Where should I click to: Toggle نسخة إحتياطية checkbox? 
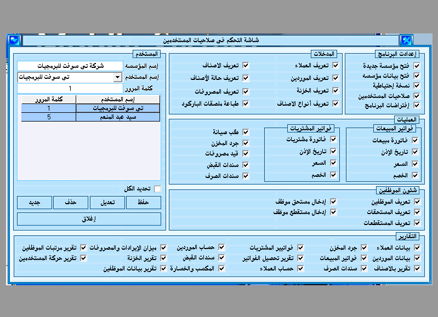pyautogui.click(x=417, y=85)
